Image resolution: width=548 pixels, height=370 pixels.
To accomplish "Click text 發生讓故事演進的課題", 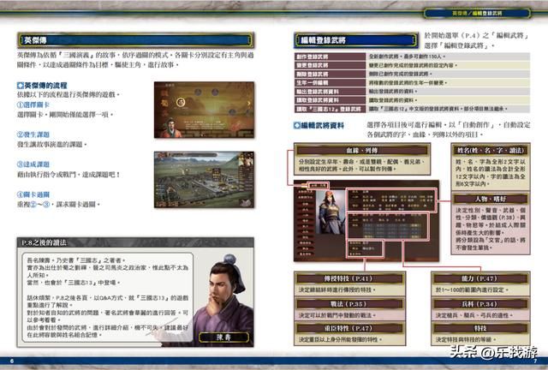I will coord(51,144).
